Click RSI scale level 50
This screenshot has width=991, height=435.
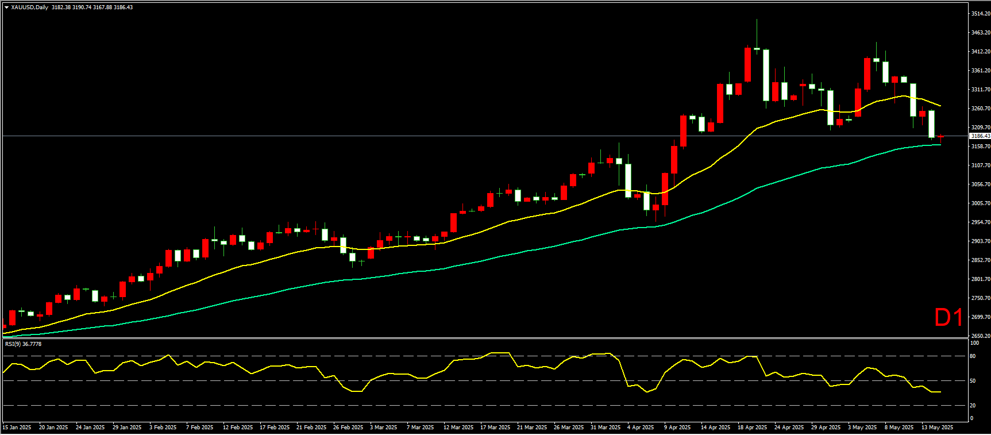click(973, 381)
